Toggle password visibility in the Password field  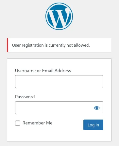[97, 108]
